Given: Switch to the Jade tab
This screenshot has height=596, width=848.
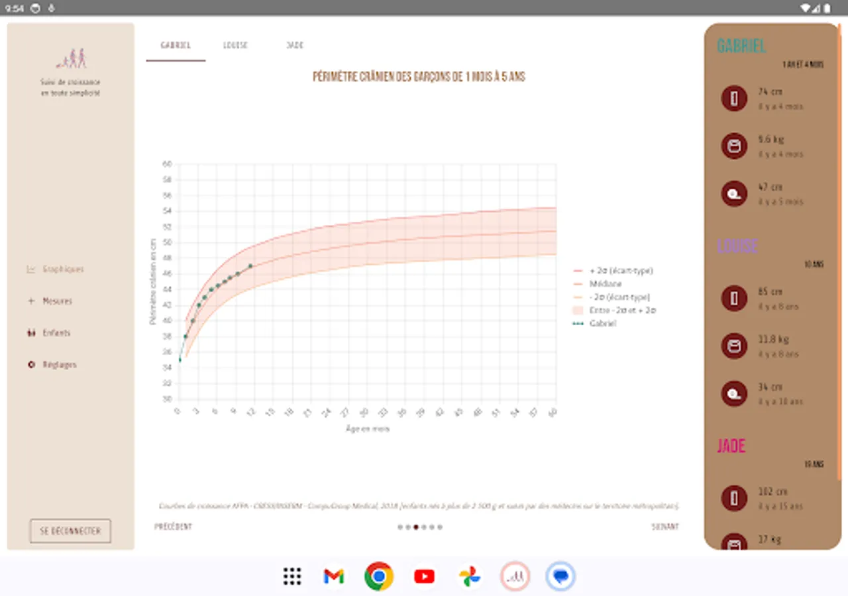Looking at the screenshot, I should [x=295, y=46].
